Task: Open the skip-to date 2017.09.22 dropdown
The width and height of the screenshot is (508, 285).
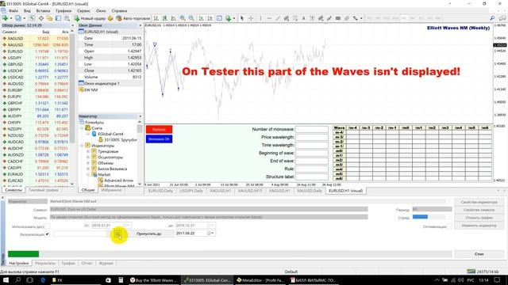Action: pos(212,233)
